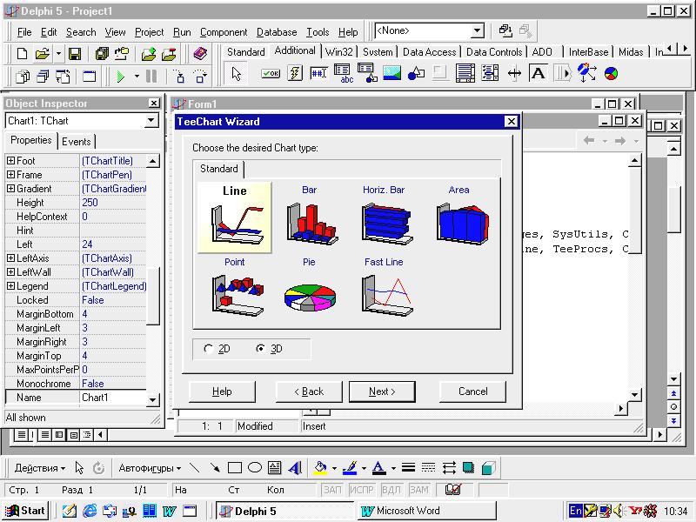Select the arrow pointer palette tool
The image size is (696, 522).
pyautogui.click(x=237, y=74)
